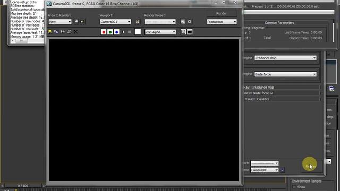The height and width of the screenshot is (191, 340).
Task: Click the Auto Region Selected icon
Action: pos(82,21)
